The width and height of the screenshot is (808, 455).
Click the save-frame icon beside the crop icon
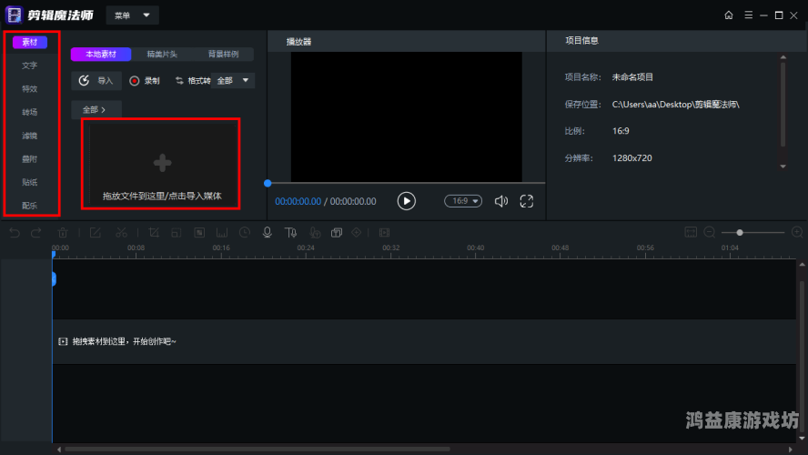tap(177, 233)
